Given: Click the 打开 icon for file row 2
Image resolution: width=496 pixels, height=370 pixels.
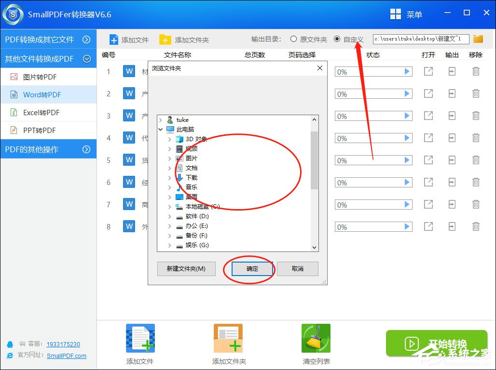Looking at the screenshot, I should point(428,93).
